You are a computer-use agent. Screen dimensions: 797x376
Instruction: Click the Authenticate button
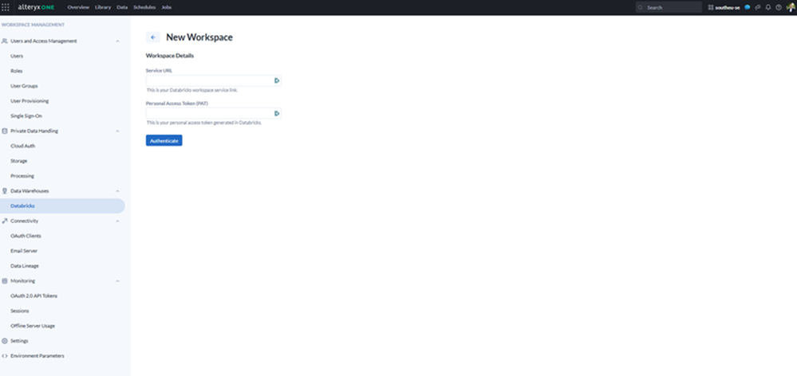[164, 140]
